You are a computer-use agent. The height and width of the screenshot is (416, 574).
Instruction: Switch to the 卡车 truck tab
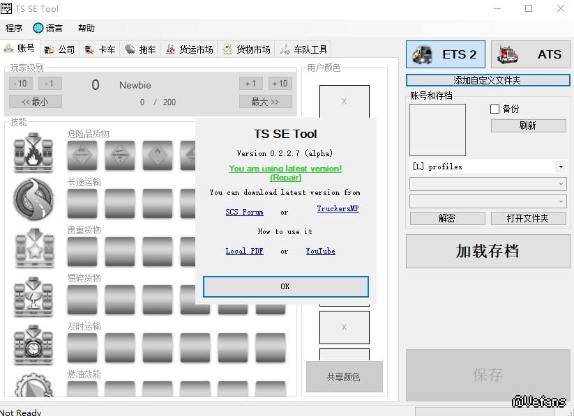coord(100,49)
